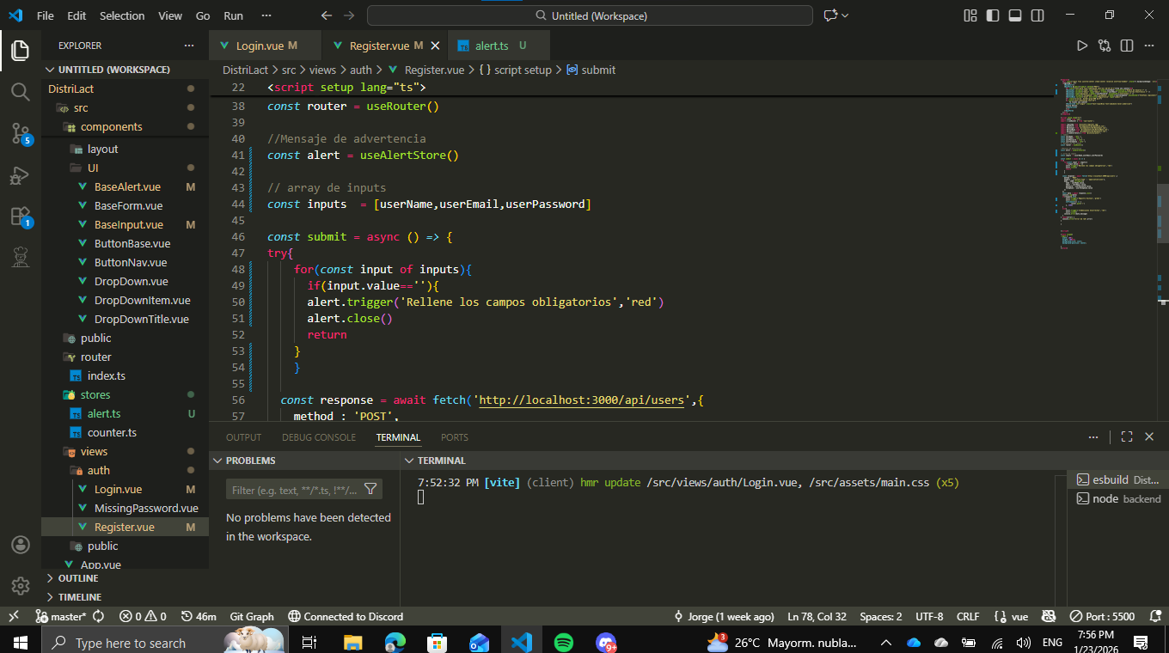1169x653 pixels.
Task: Toggle the bottom panel layout button
Action: pos(1015,15)
